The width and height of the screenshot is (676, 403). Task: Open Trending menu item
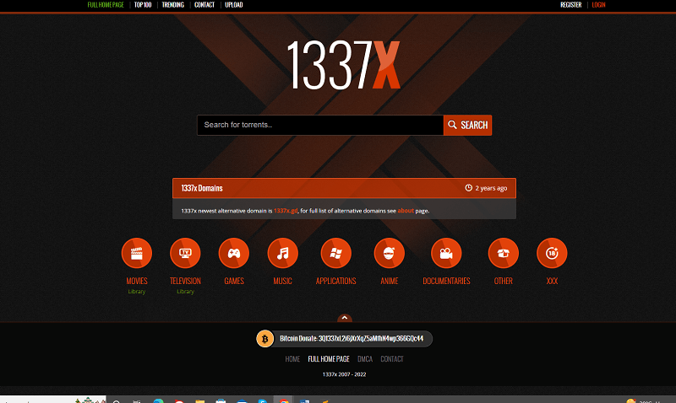pyautogui.click(x=173, y=5)
